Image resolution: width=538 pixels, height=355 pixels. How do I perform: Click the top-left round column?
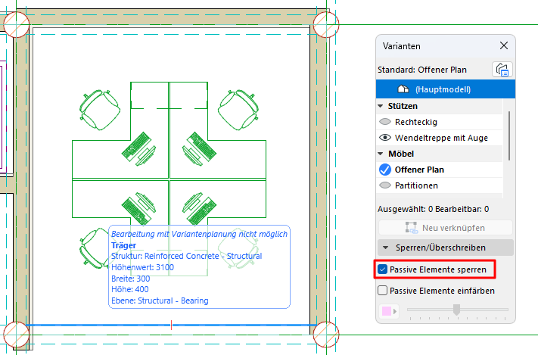click(x=16, y=25)
